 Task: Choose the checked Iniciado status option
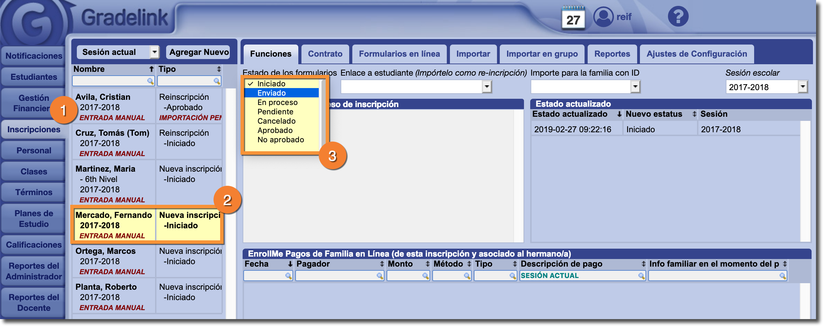click(x=271, y=84)
